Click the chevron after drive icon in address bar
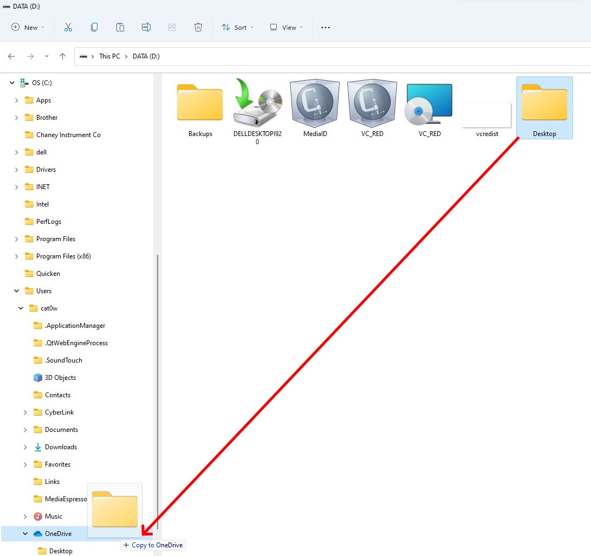Viewport: 591px width, 556px height. [93, 56]
